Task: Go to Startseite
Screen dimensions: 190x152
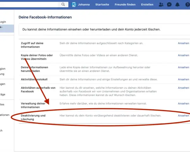Action: tap(102, 5)
